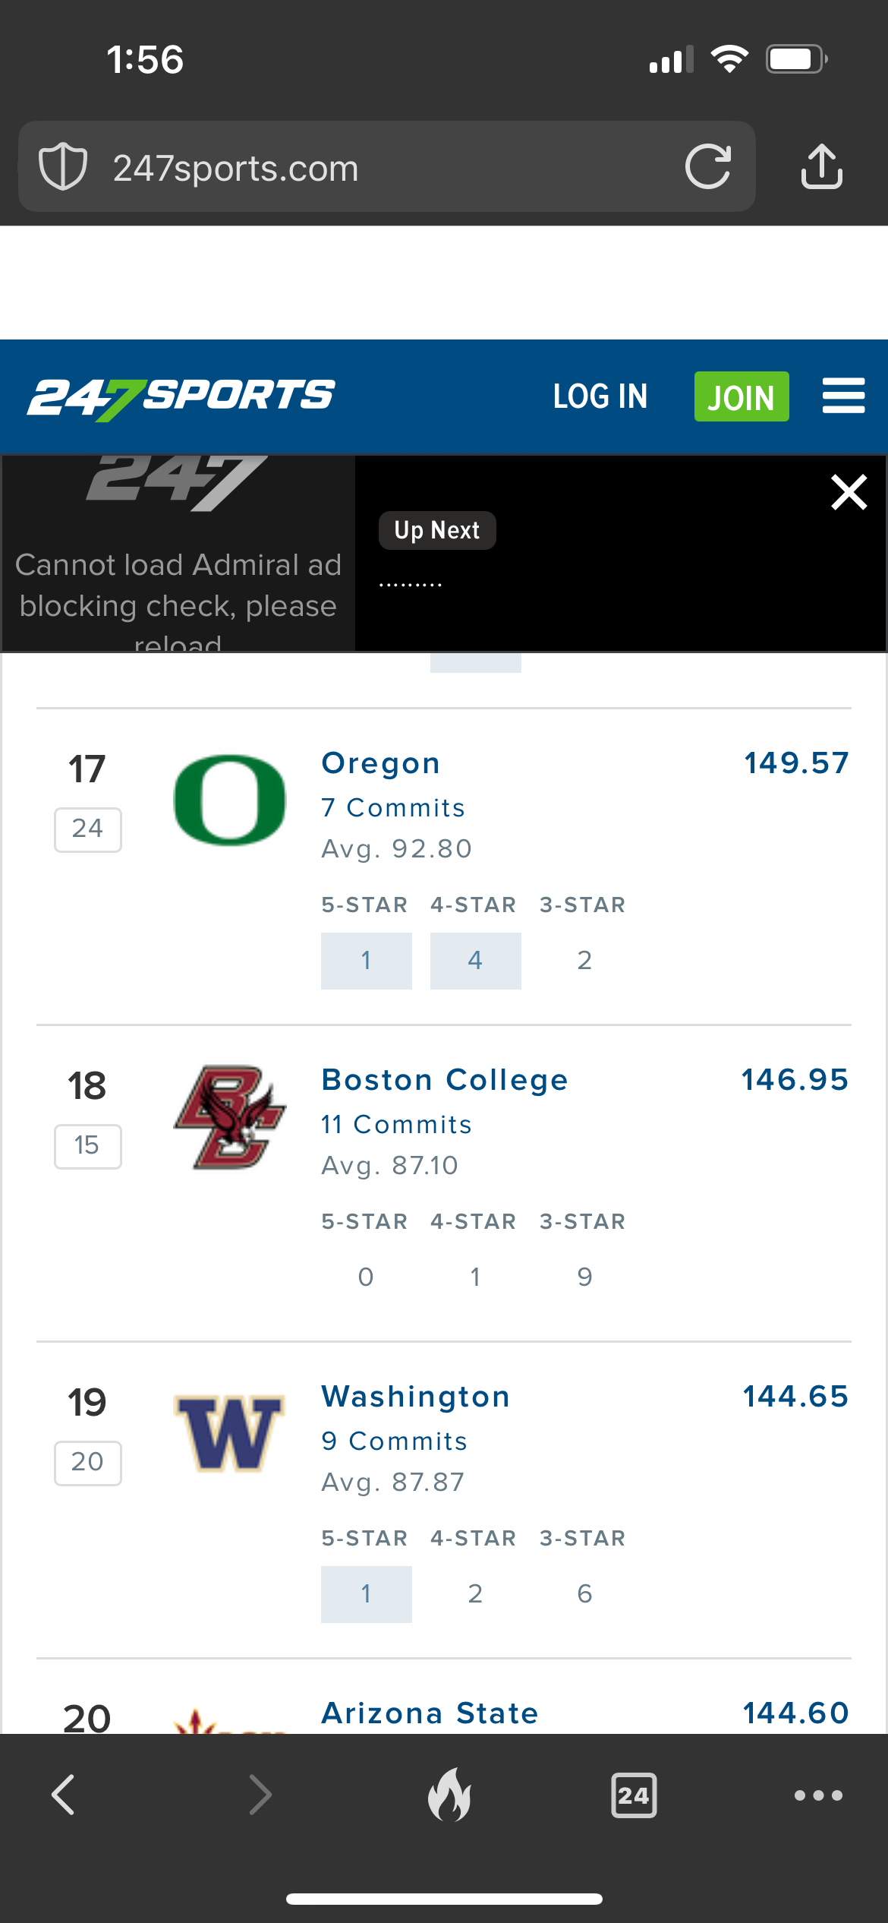Open the hamburger navigation menu
This screenshot has height=1923, width=888.
click(x=843, y=396)
